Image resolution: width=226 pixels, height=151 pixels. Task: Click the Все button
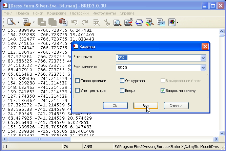click(x=146, y=106)
